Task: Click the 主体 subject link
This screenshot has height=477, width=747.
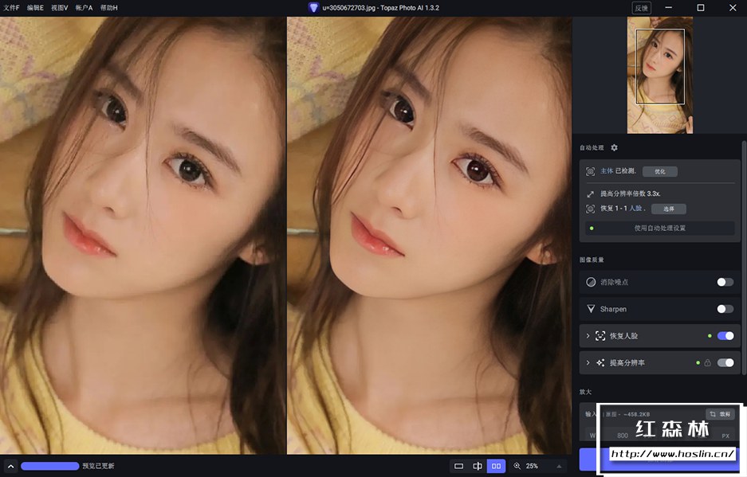Action: [607, 171]
